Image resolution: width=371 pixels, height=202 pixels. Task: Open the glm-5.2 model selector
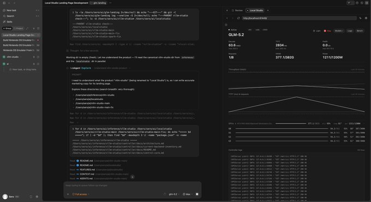[174, 194]
